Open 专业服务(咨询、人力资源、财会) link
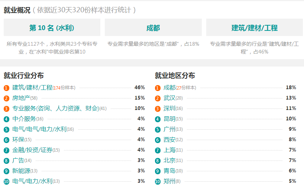 coord(56,108)
